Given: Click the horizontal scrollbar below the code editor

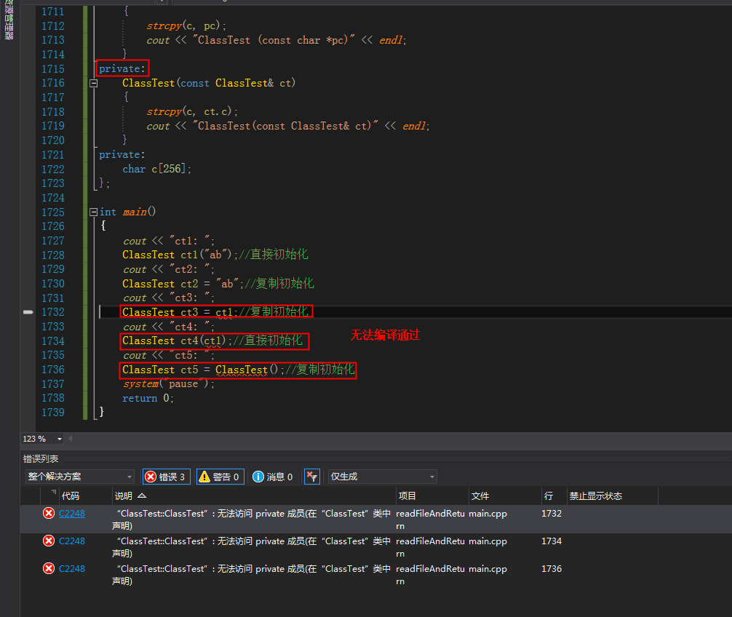Looking at the screenshot, I should tap(364, 439).
